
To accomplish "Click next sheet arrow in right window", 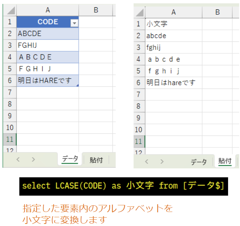I will (x=162, y=161).
